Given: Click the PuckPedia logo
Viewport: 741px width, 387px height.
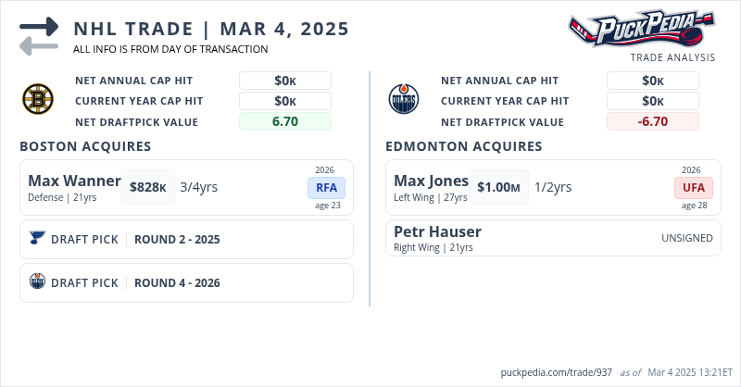Looking at the screenshot, I should [641, 29].
